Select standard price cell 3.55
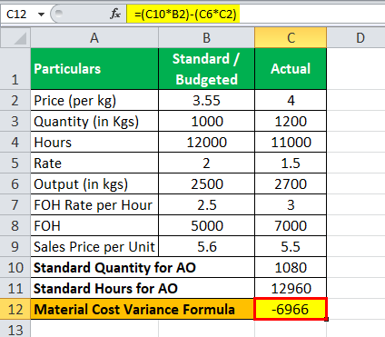 click(206, 100)
